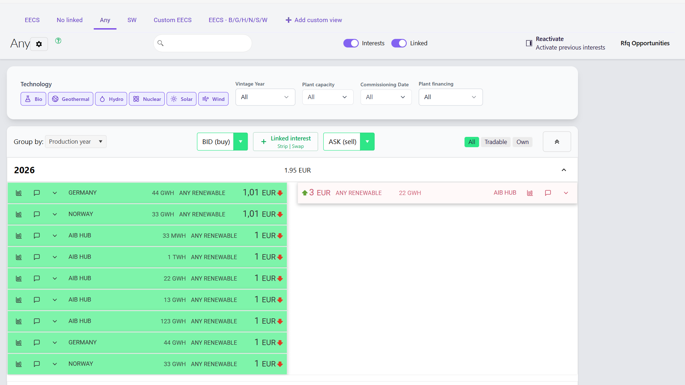Toggle the Bio technology filter
This screenshot has height=385, width=685.
coord(34,99)
